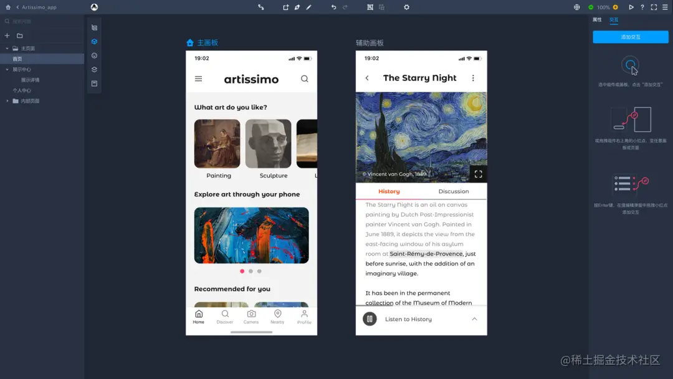Image resolution: width=673 pixels, height=379 pixels.
Task: Open the layers stack panel icon
Action: pos(95,70)
